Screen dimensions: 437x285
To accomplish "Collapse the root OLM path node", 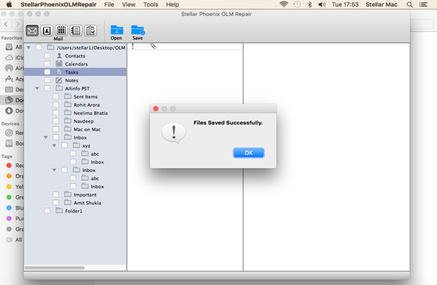I will tap(29, 48).
